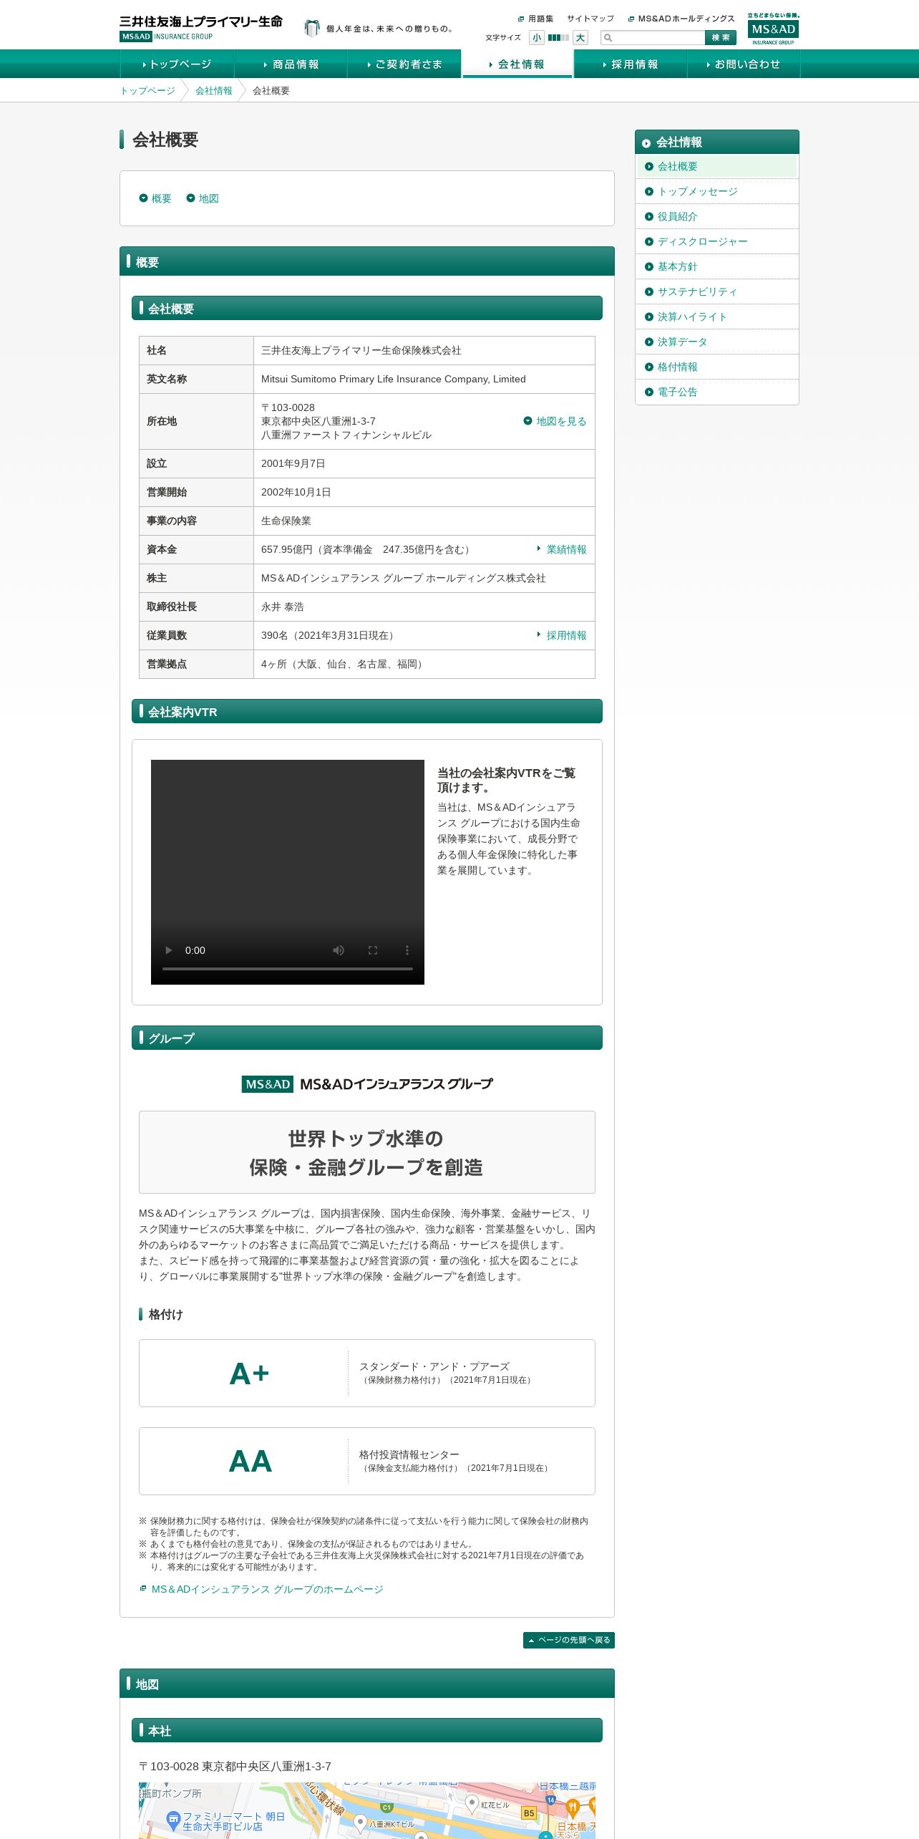The image size is (919, 1839).
Task: Open 決算データ in the sidebar
Action: pos(717,342)
